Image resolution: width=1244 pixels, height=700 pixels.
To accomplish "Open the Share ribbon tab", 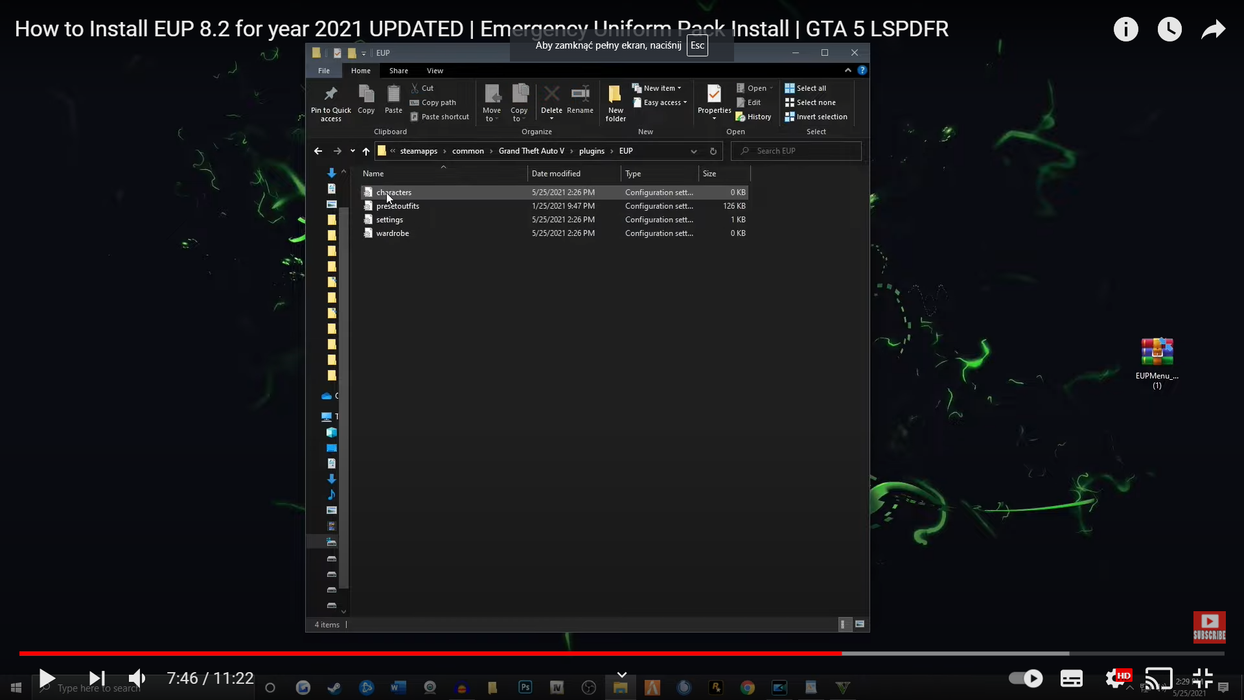I will pos(398,71).
